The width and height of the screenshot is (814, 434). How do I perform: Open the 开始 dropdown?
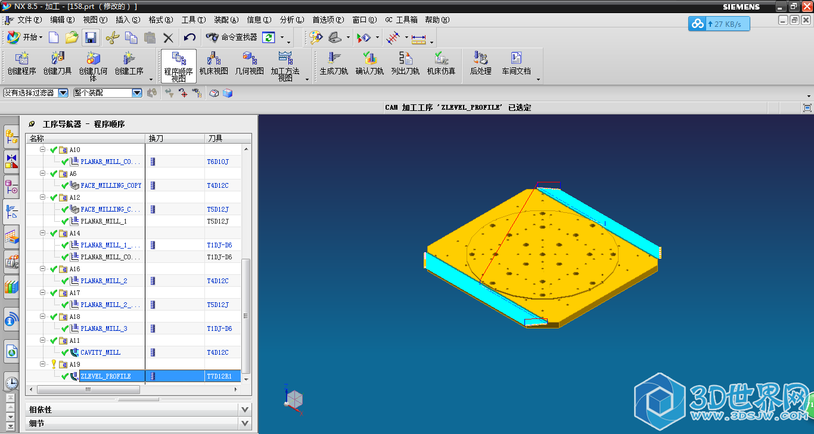(x=24, y=38)
